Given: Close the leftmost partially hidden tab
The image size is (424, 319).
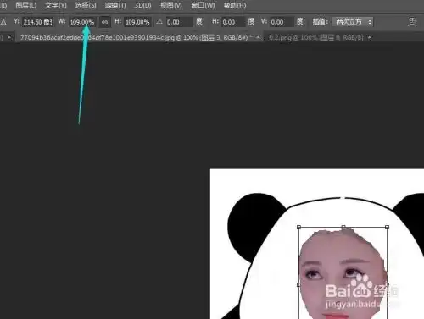Looking at the screenshot, I should tap(9, 37).
